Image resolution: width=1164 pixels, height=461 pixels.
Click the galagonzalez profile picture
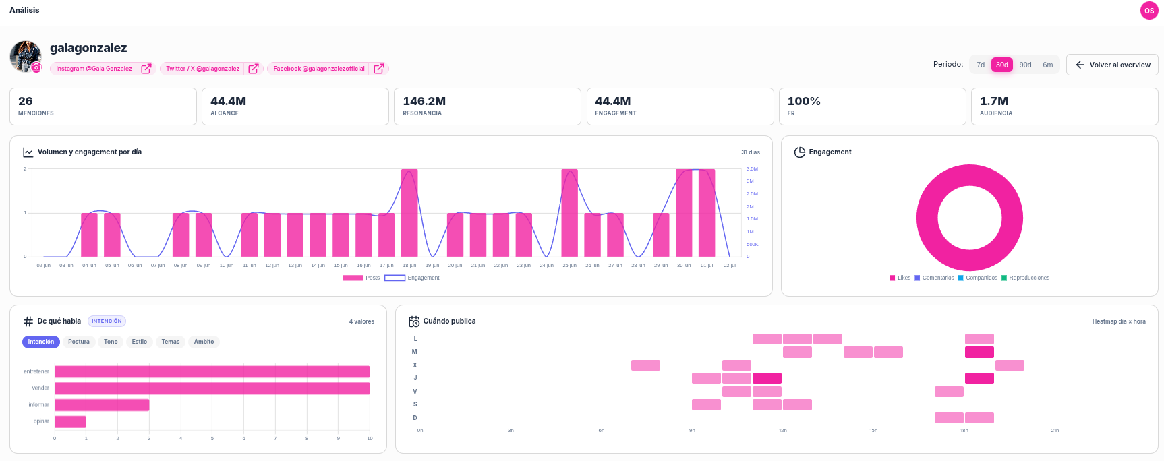[26, 57]
